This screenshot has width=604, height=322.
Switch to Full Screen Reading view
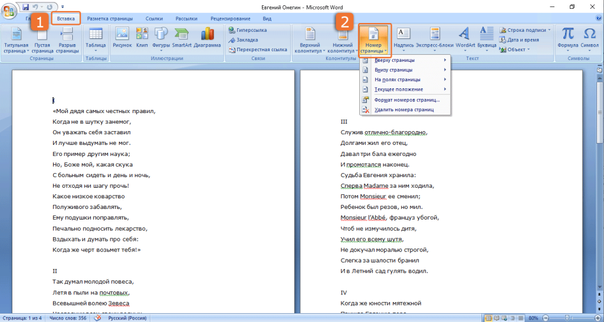[x=495, y=318]
